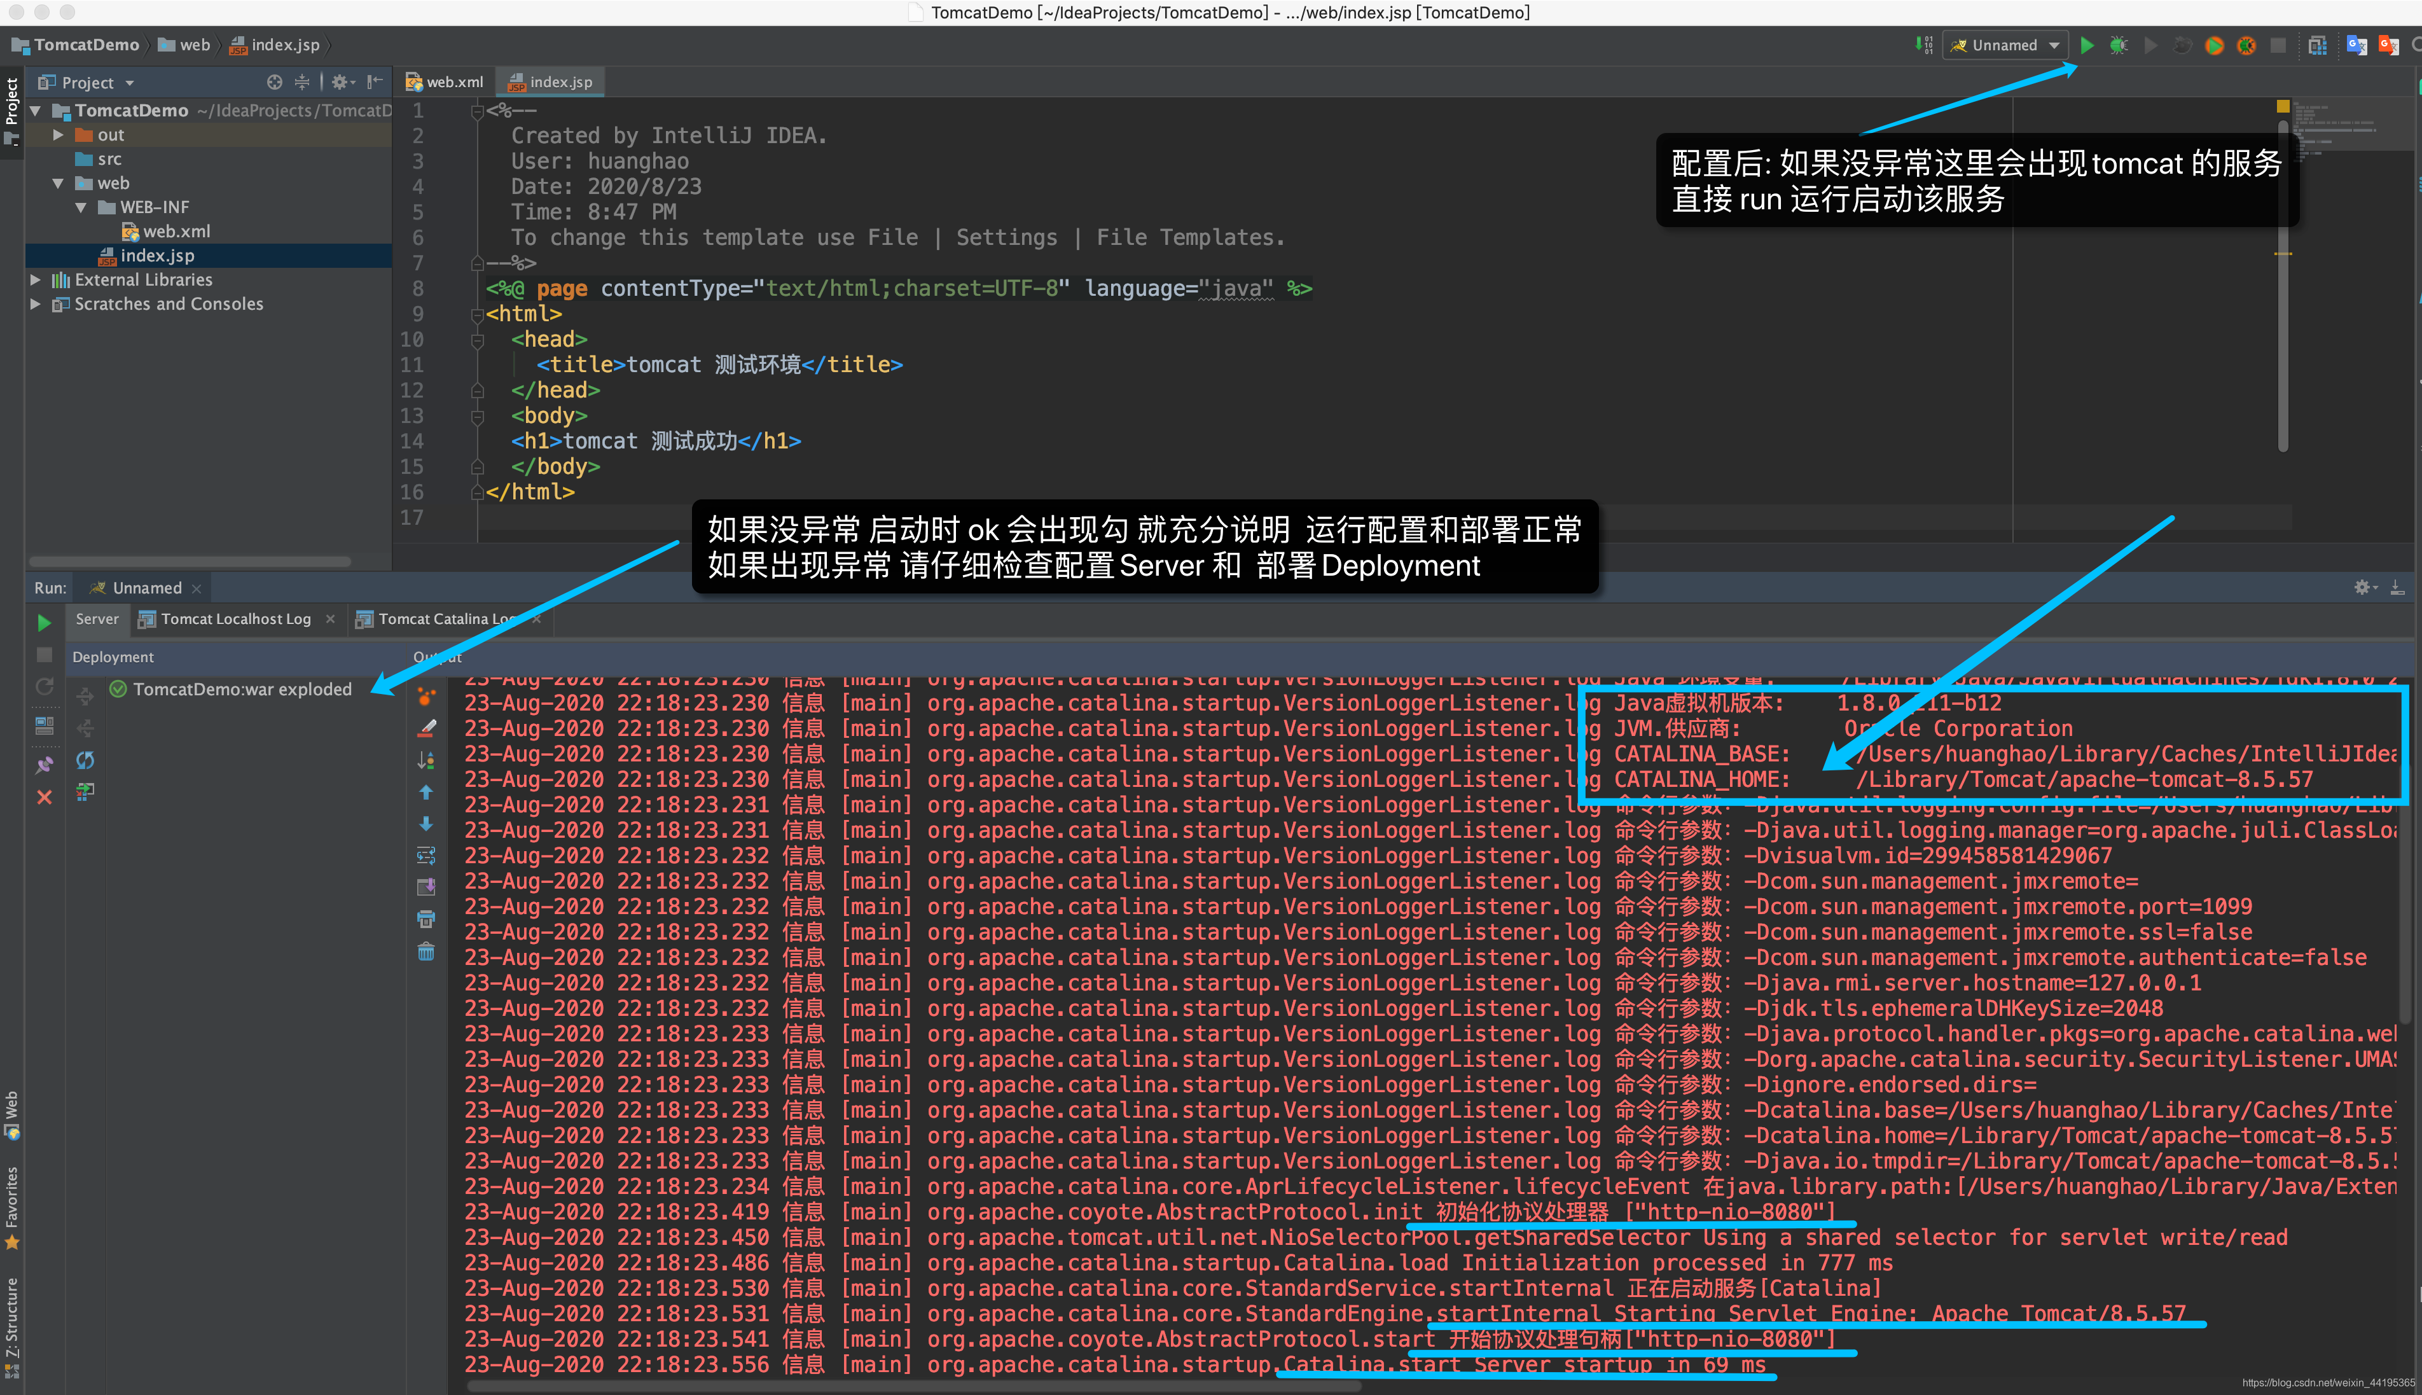Image resolution: width=2422 pixels, height=1395 pixels.
Task: Click the TomcatDemo breadcrumb
Action: 74,45
